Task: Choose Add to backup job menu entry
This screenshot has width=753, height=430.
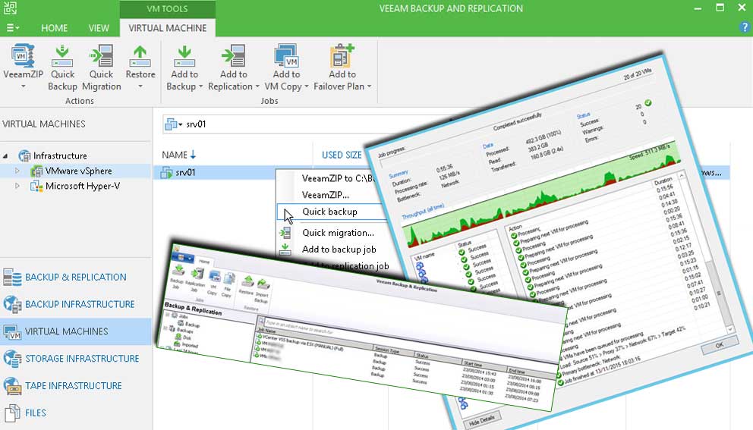Action: tap(339, 250)
